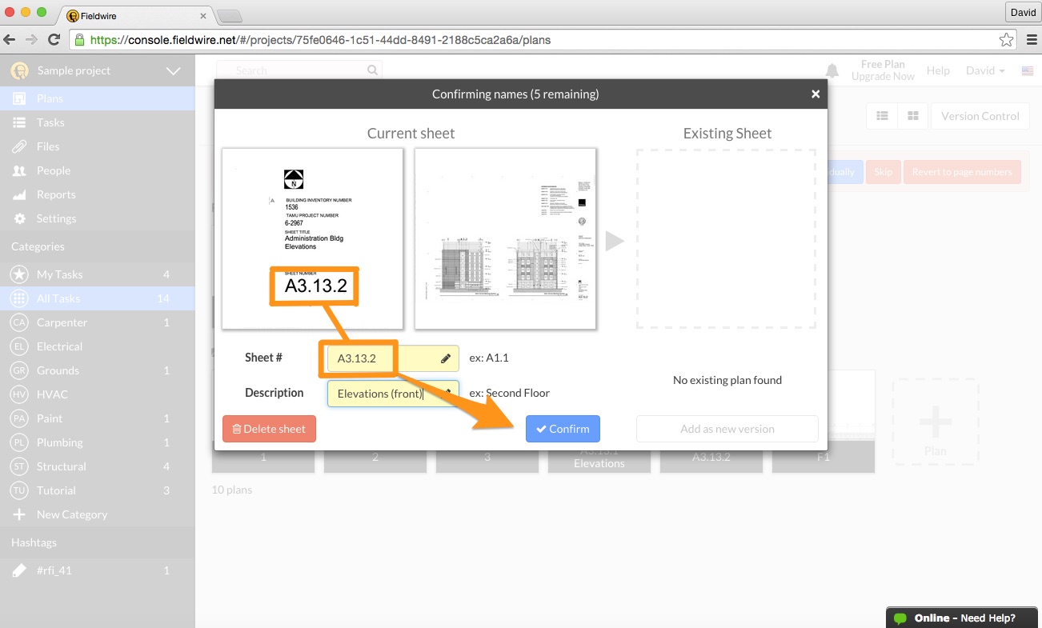The height and width of the screenshot is (628, 1042).
Task: Select the Structural category
Action: [x=97, y=466]
